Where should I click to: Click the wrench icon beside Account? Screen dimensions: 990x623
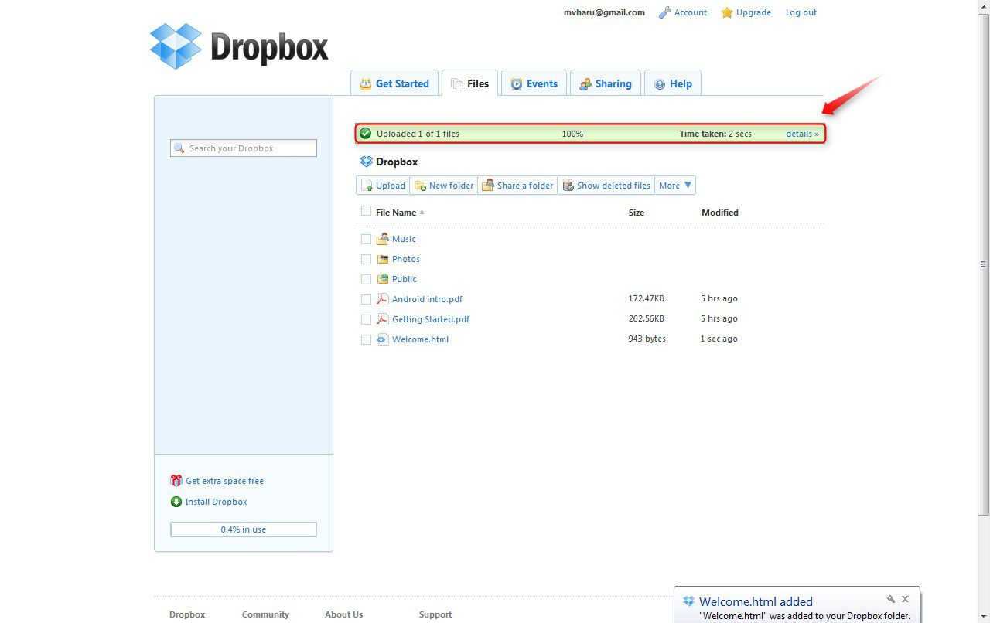click(664, 12)
